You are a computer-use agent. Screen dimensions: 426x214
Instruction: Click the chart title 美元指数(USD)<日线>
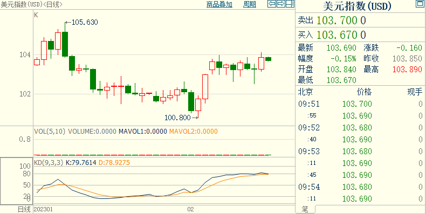click(x=31, y=4)
